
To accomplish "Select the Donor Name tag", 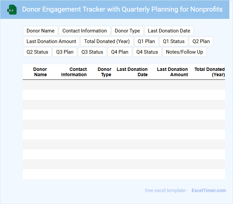I will click(x=40, y=31).
